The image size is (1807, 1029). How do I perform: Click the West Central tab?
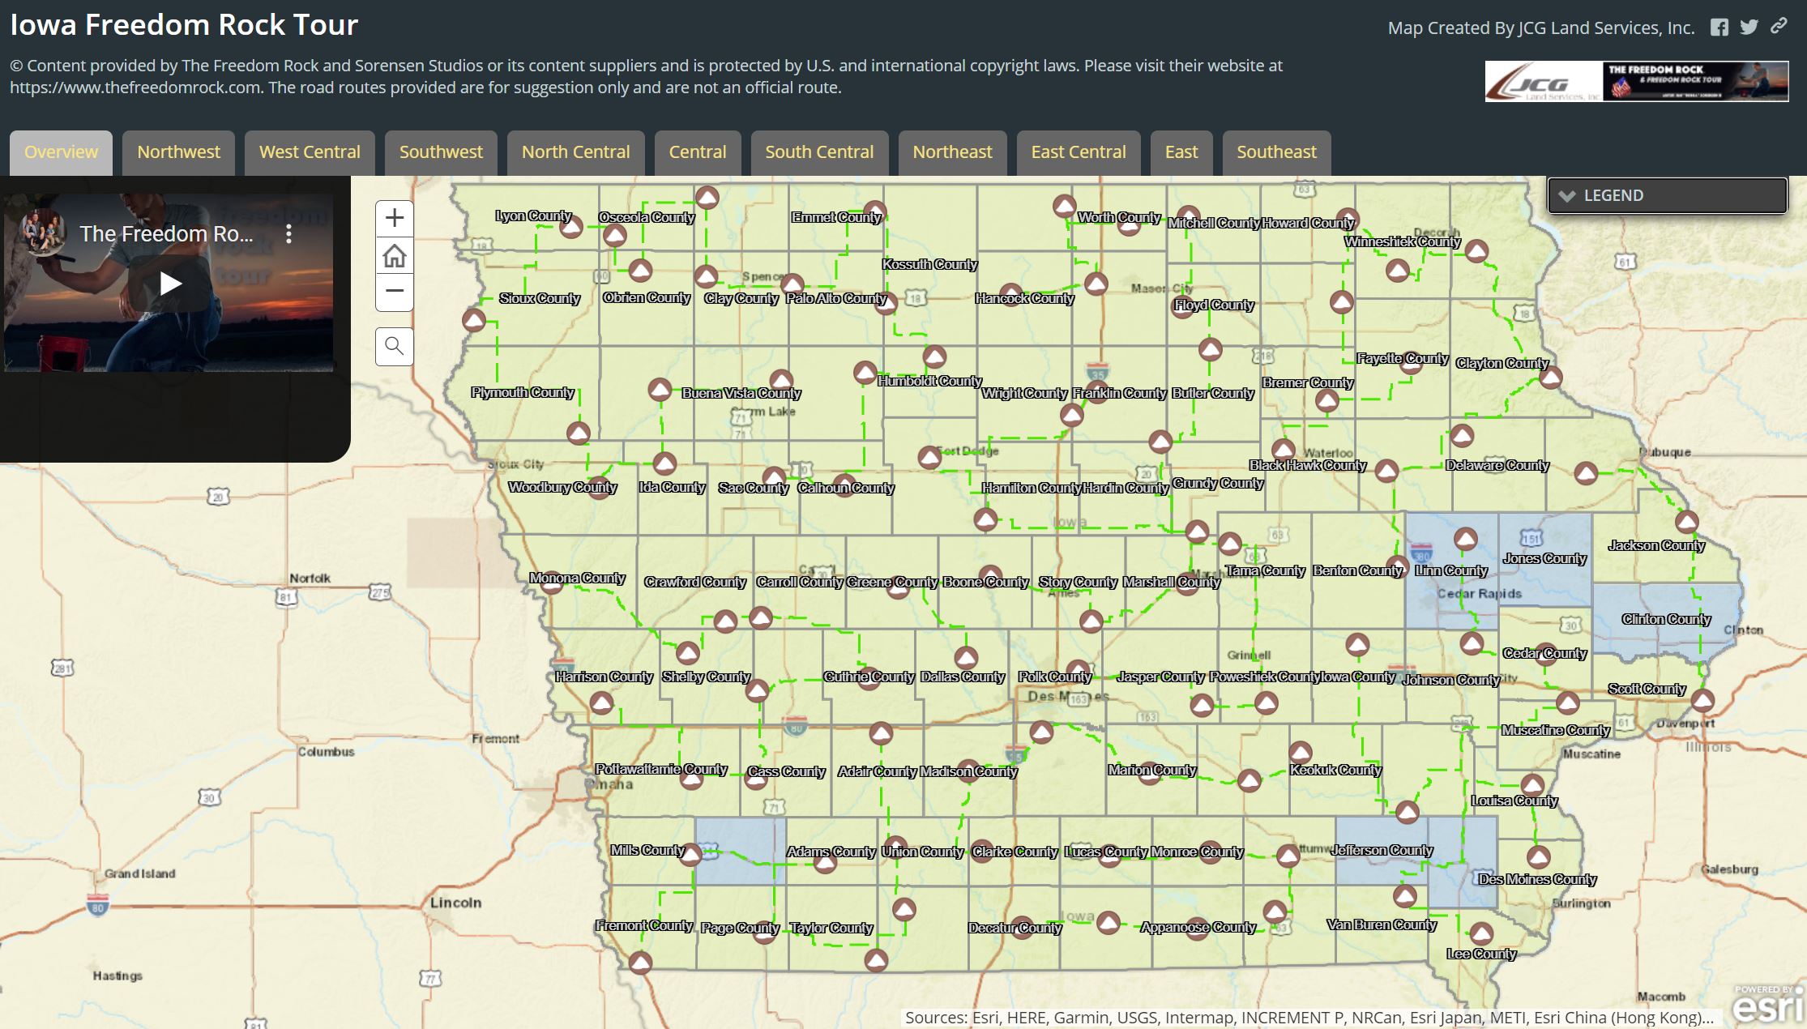point(309,152)
